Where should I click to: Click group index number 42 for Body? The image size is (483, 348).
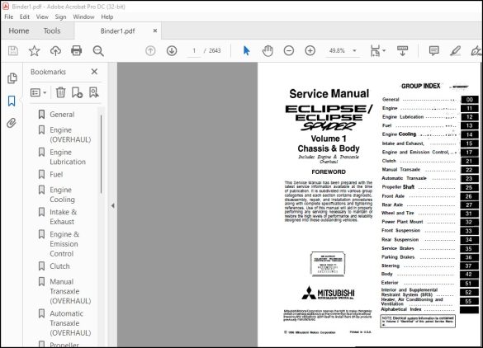click(468, 274)
